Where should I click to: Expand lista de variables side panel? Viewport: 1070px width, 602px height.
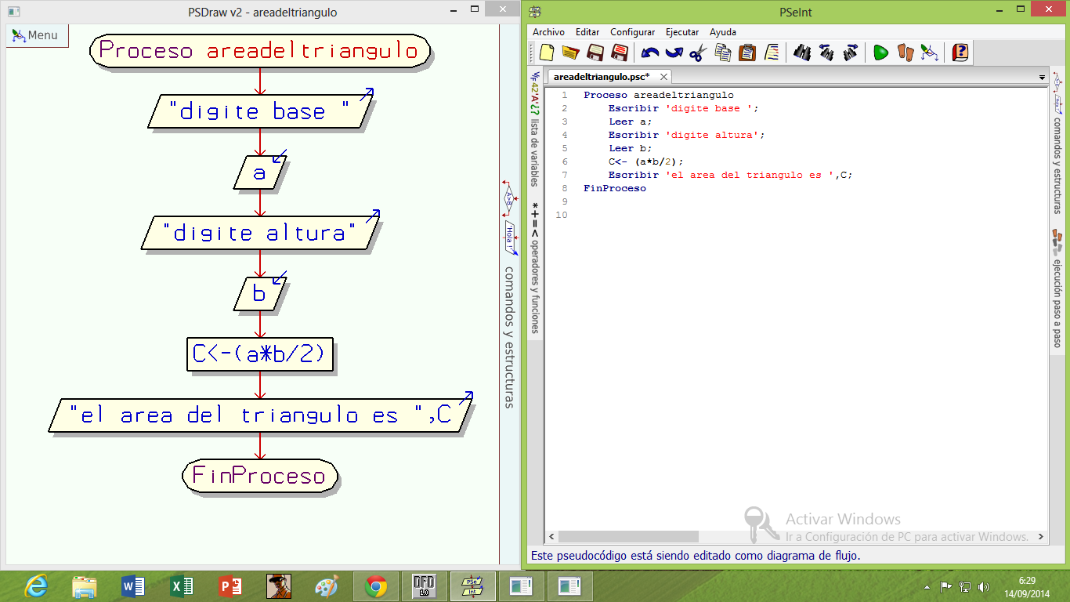pyautogui.click(x=535, y=129)
